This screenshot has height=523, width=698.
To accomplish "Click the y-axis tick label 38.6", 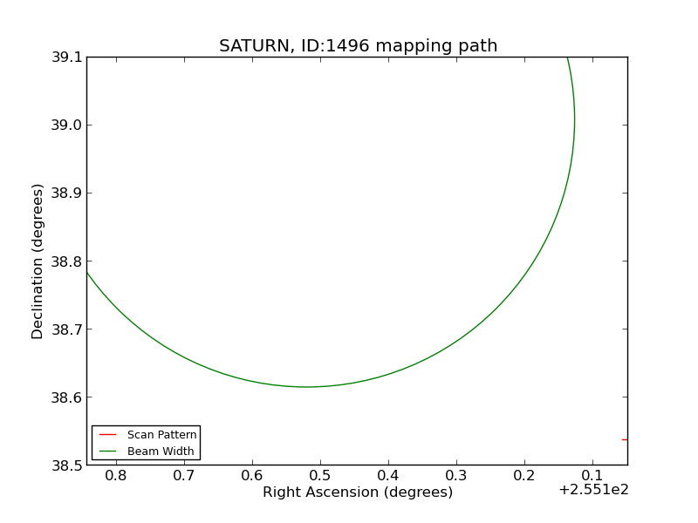I will click(67, 397).
